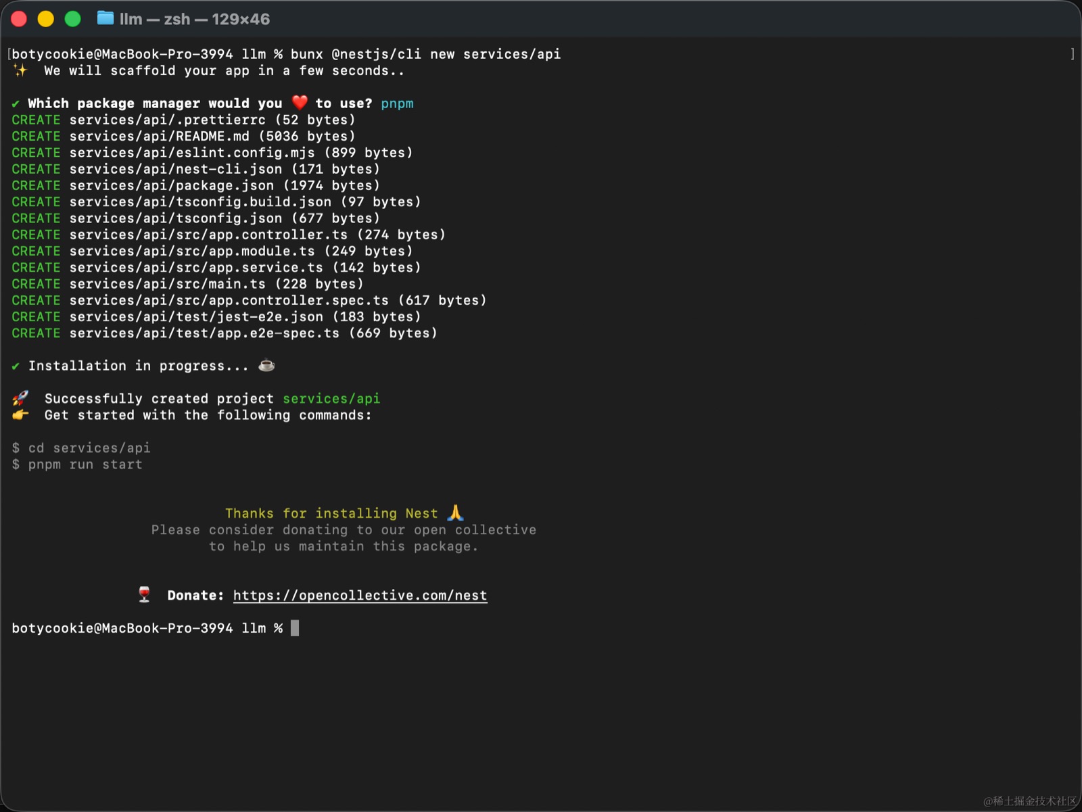This screenshot has width=1082, height=812.
Task: Minimize the terminal using the yellow button
Action: (46, 19)
